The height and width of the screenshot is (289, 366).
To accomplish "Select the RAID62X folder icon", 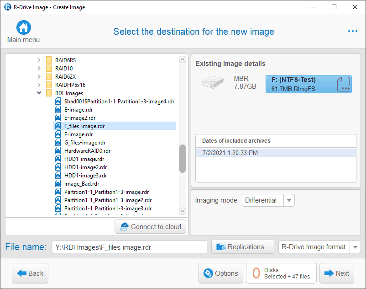I will 49,76.
